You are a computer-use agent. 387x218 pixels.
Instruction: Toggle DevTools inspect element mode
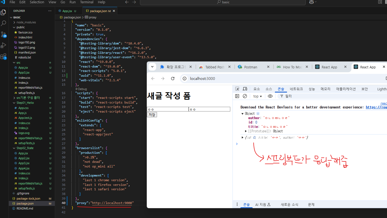(237, 89)
